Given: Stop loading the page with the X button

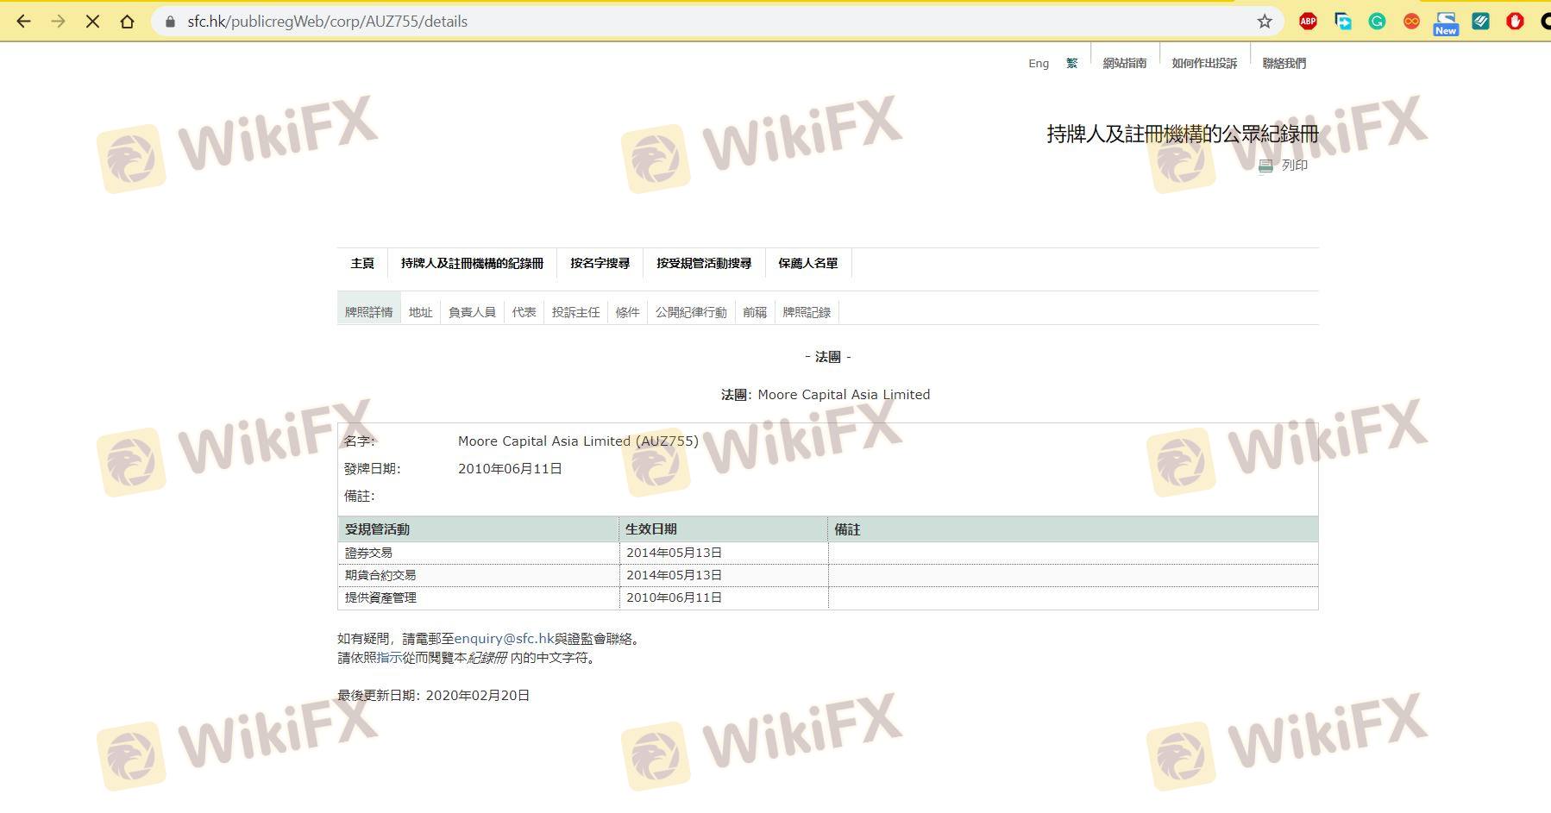Looking at the screenshot, I should pos(93,22).
